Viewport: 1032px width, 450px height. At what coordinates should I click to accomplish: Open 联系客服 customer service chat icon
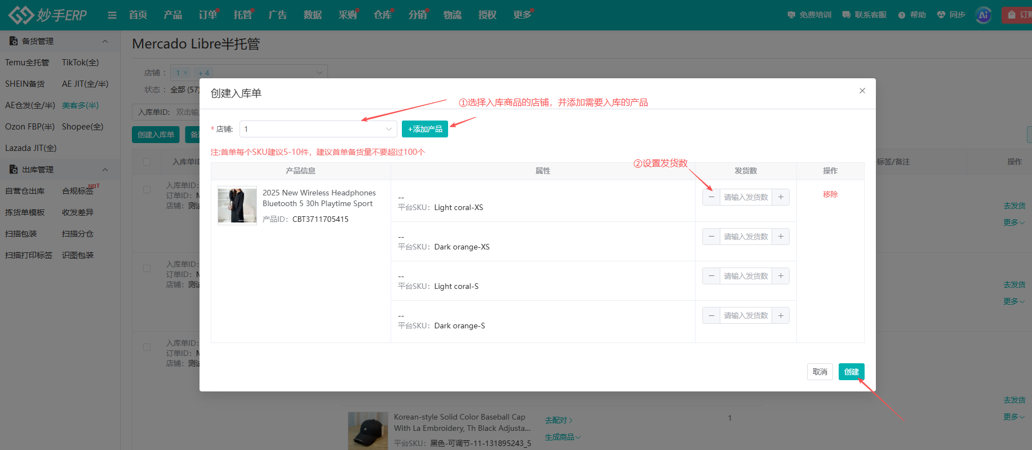point(846,15)
